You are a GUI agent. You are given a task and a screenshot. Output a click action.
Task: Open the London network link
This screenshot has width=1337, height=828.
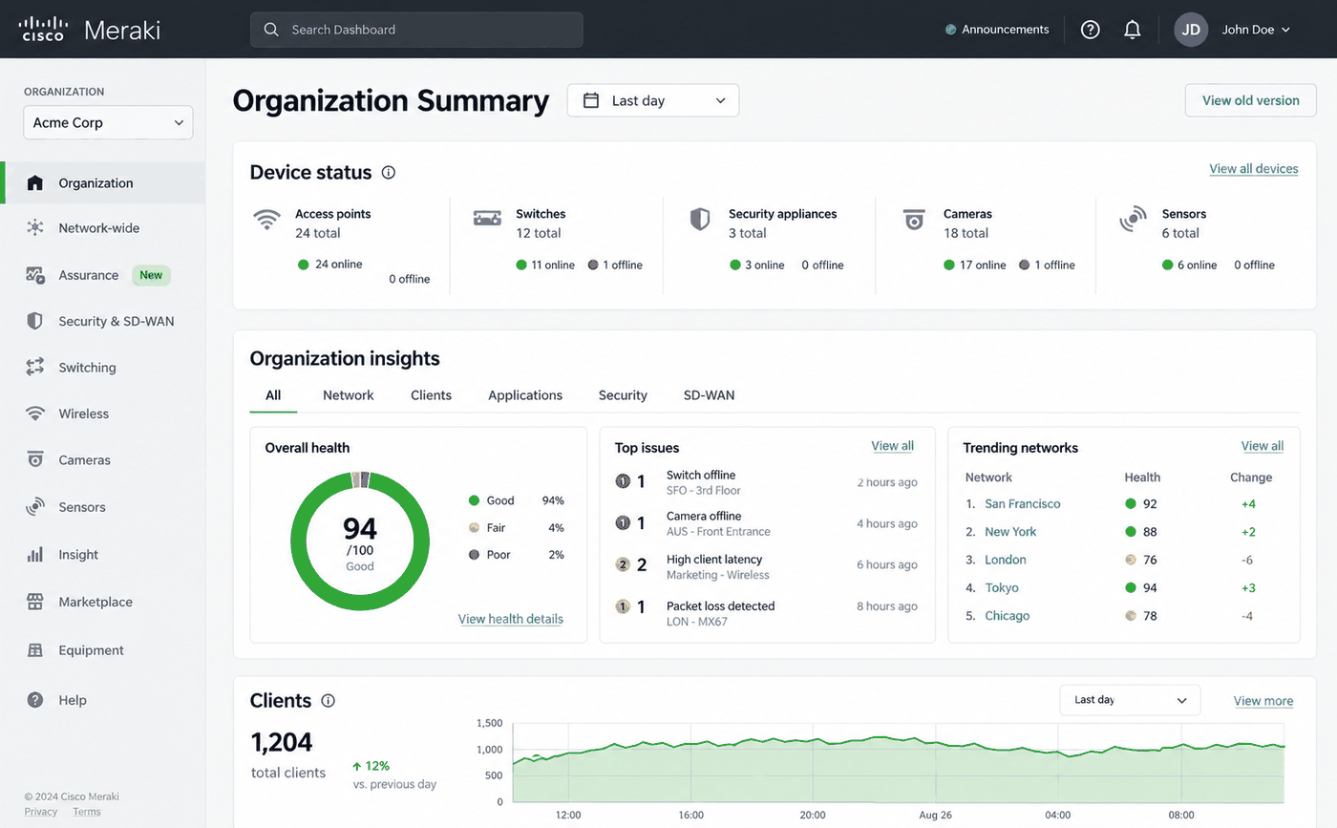(x=1006, y=560)
